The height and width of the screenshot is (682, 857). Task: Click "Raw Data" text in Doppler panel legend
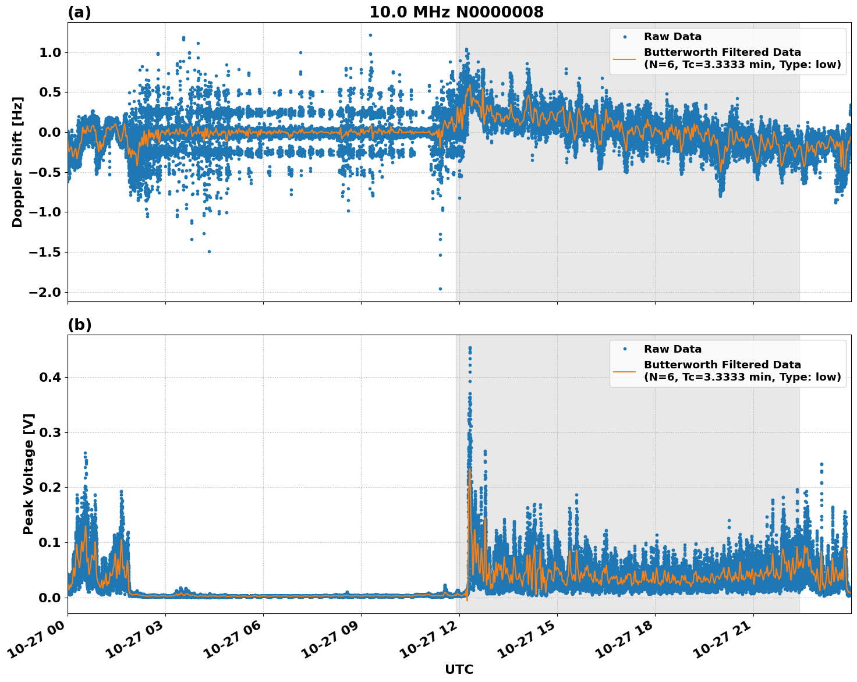click(672, 37)
